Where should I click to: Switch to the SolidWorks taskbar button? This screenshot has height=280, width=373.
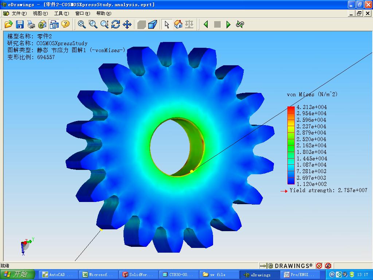[x=139, y=275]
